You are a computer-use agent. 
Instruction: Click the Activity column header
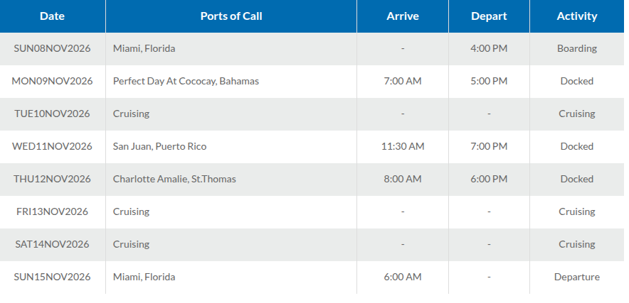coord(577,16)
